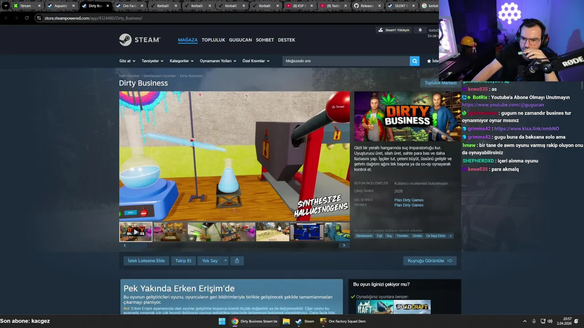Click the wishlist star icon in store nav
The width and height of the screenshot is (584, 328).
(x=429, y=61)
